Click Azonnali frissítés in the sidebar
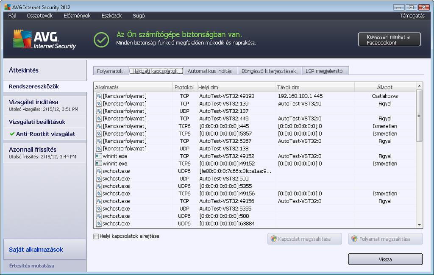 coord(45,153)
